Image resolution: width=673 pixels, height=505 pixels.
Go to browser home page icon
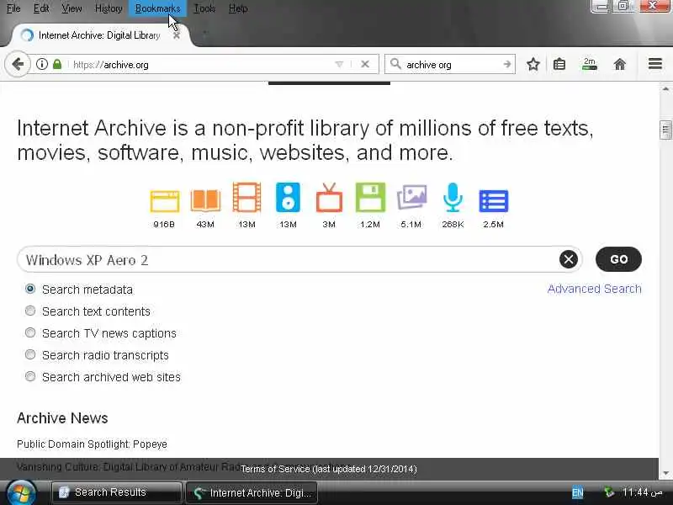(620, 65)
